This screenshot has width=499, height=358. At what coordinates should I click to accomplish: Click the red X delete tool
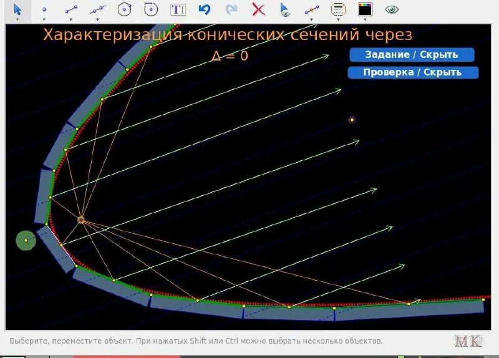pyautogui.click(x=258, y=9)
